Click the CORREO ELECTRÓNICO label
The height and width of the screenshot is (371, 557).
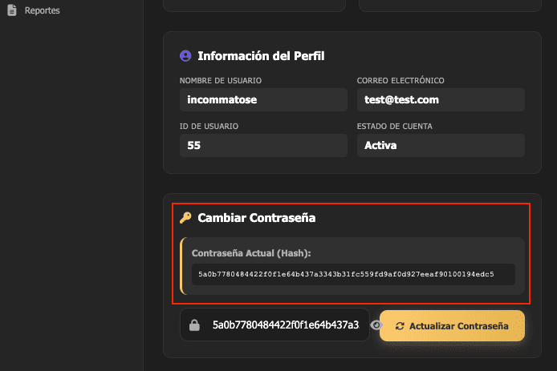(400, 80)
